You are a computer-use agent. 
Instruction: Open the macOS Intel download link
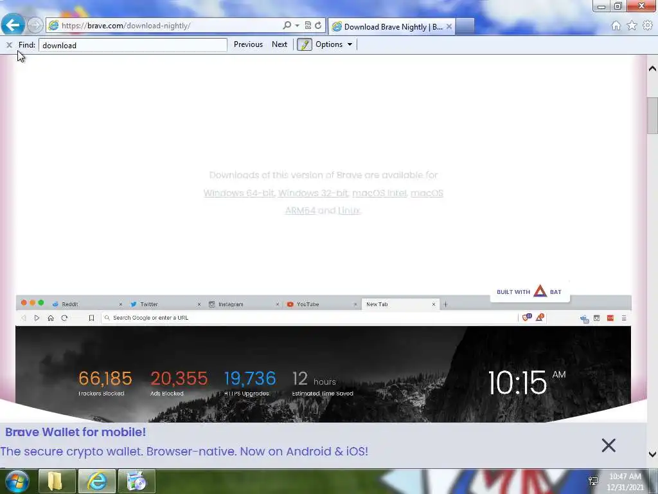[x=379, y=193]
